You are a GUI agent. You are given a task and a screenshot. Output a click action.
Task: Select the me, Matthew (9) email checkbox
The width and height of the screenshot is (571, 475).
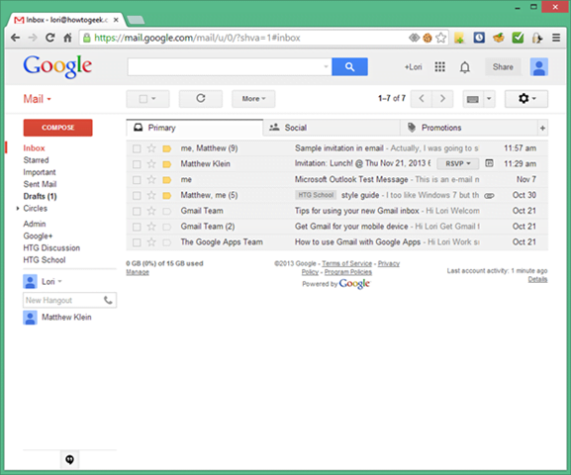(137, 148)
